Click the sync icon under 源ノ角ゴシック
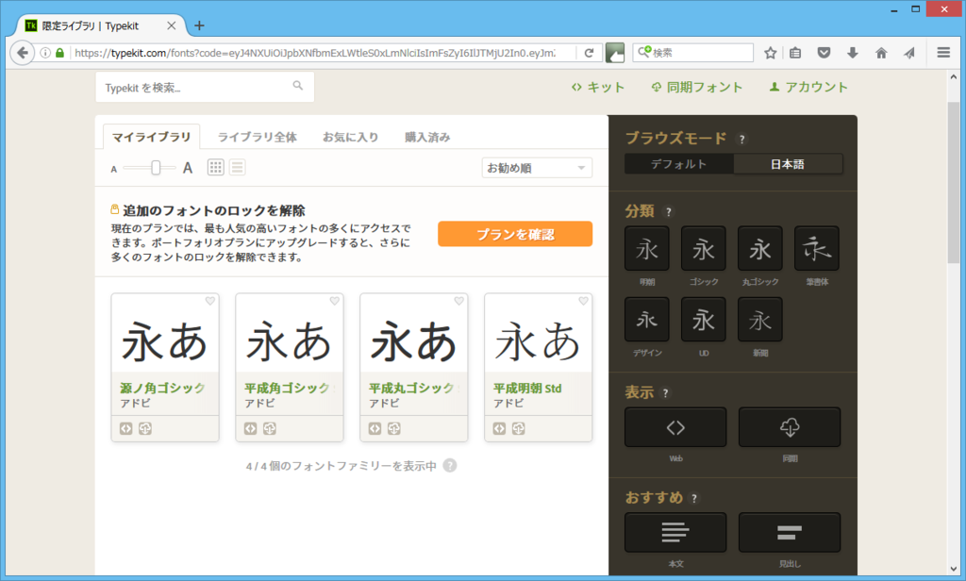This screenshot has width=966, height=581. [x=144, y=429]
